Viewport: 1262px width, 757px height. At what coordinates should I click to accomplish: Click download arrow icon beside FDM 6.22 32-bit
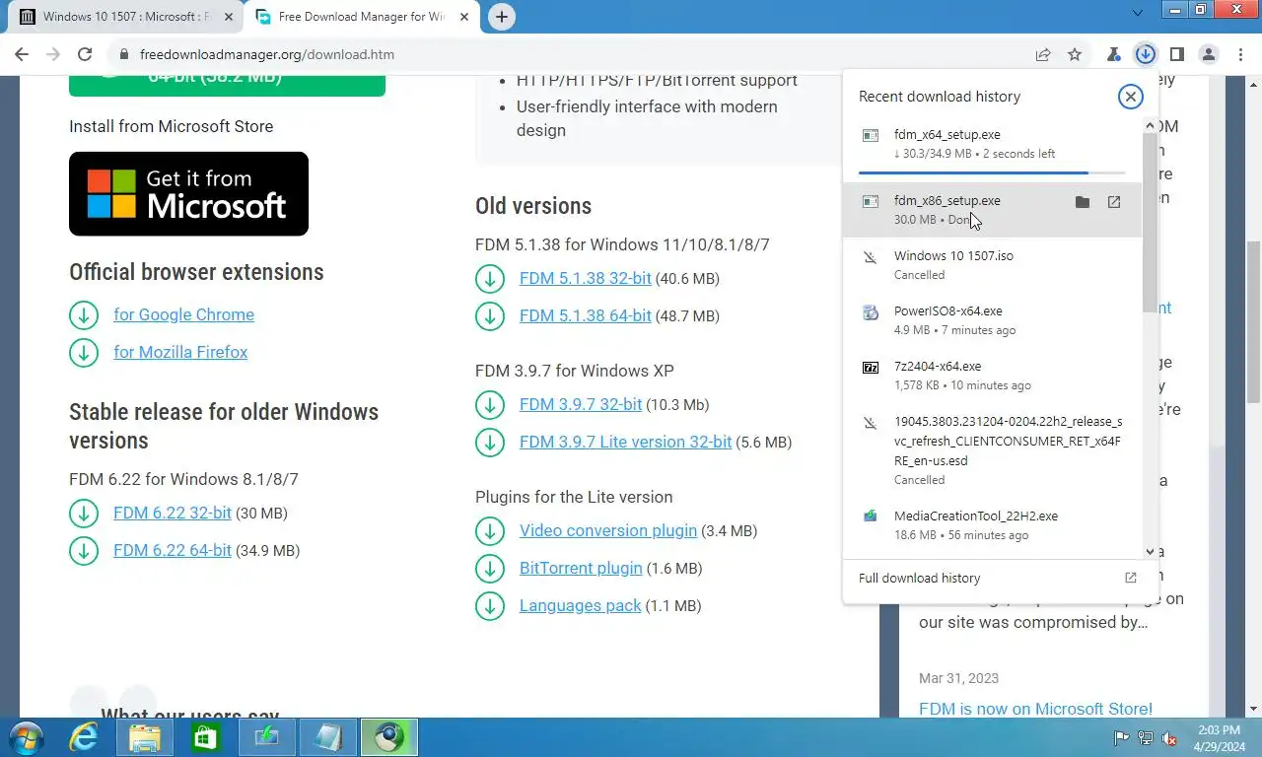pyautogui.click(x=84, y=514)
